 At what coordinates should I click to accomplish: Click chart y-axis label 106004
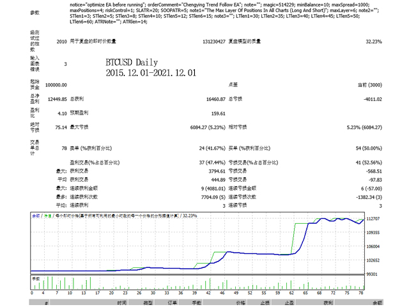(373, 246)
